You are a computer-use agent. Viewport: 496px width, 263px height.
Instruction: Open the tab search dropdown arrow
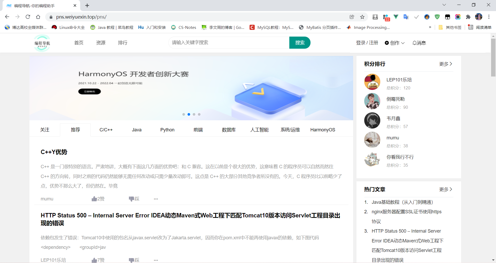(444, 5)
